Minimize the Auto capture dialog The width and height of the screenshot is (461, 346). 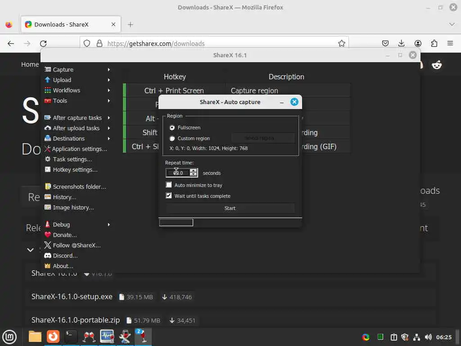click(282, 102)
